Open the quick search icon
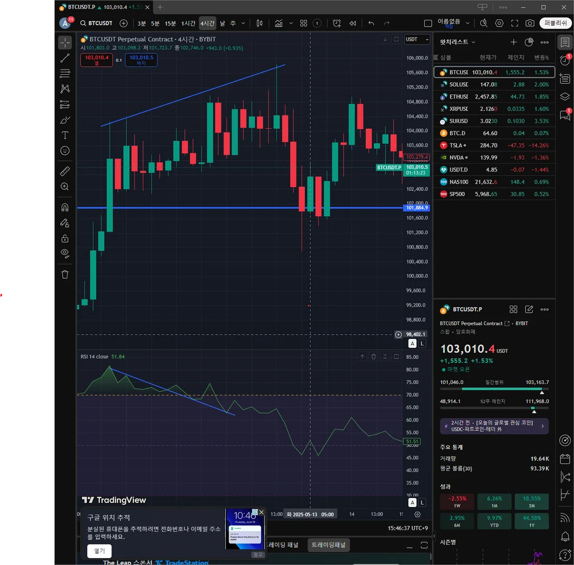This screenshot has width=574, height=565. pos(483,24)
